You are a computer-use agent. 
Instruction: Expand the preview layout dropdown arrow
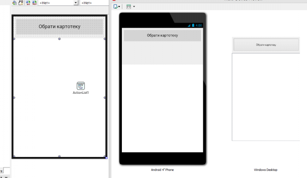pos(134,7)
